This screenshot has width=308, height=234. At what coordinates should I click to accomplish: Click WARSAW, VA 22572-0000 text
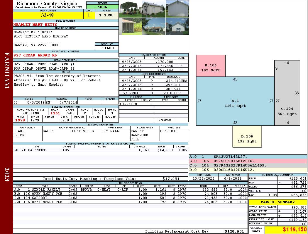(x=36, y=45)
